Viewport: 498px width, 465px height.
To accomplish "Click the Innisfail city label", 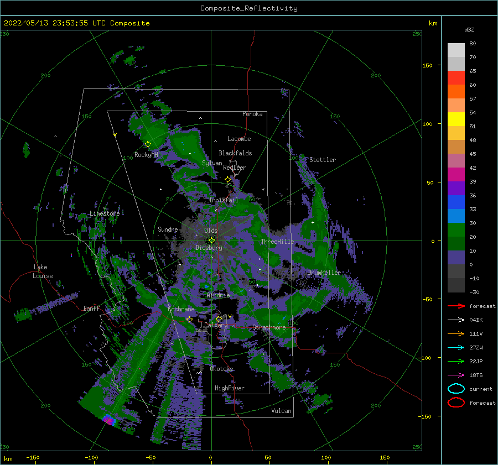I will [x=224, y=200].
